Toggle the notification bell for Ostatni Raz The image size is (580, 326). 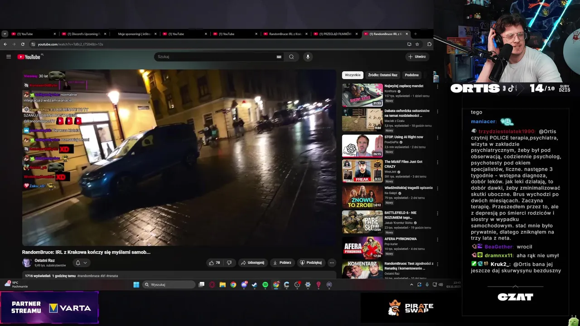(78, 263)
